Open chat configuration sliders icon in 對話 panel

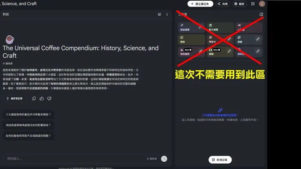[159, 14]
